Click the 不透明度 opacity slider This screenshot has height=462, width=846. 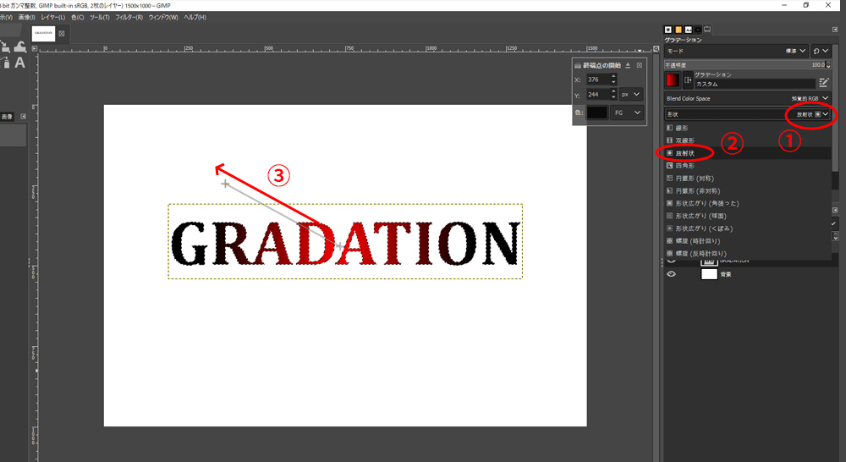coord(744,65)
